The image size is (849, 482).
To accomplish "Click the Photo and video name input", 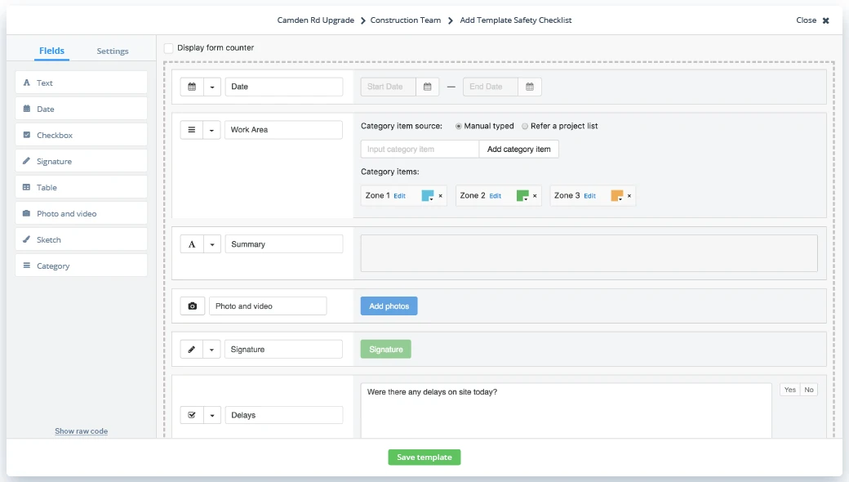I will 268,306.
